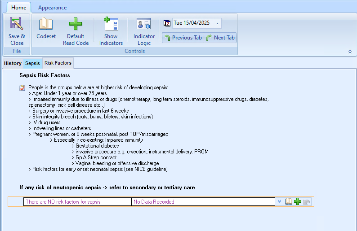
Task: Click the codeset book icon in risk row
Action: (x=289, y=201)
